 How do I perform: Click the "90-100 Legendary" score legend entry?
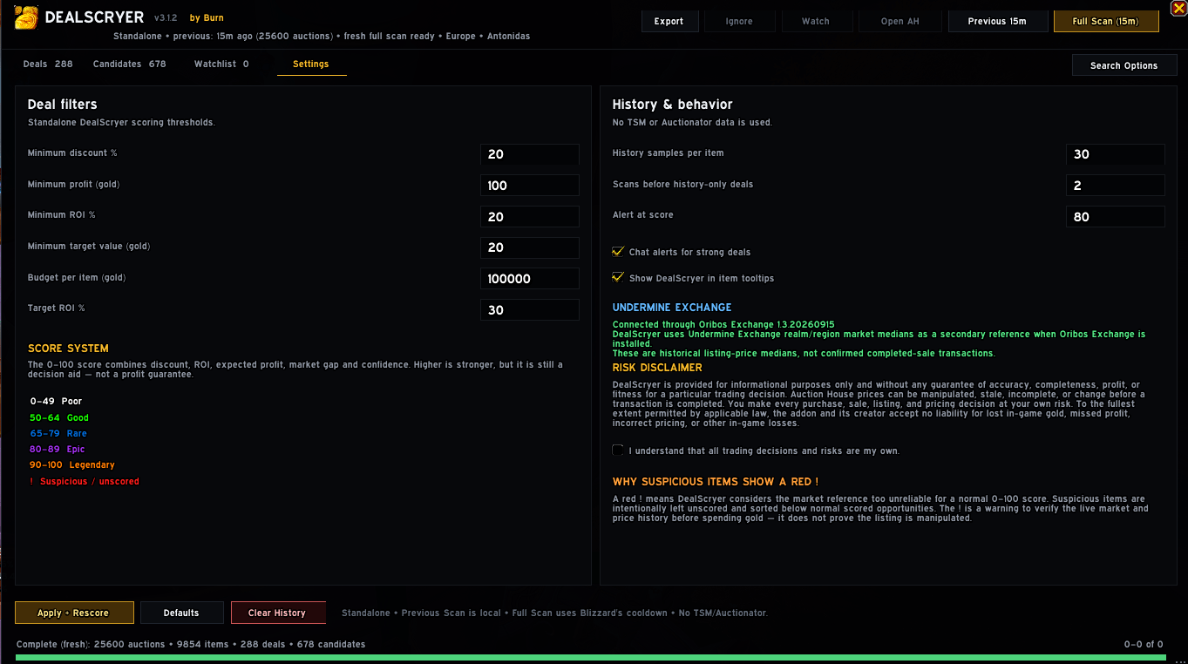[72, 464]
